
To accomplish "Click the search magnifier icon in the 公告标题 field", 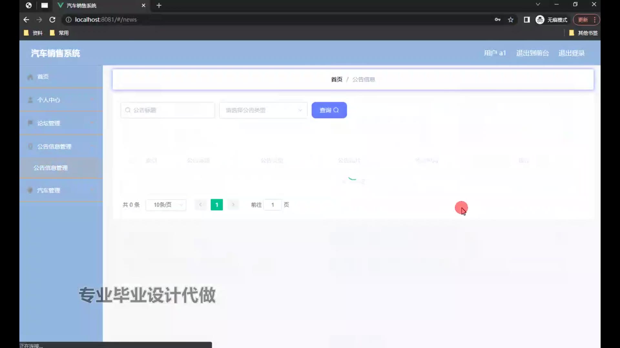I will coord(128,110).
